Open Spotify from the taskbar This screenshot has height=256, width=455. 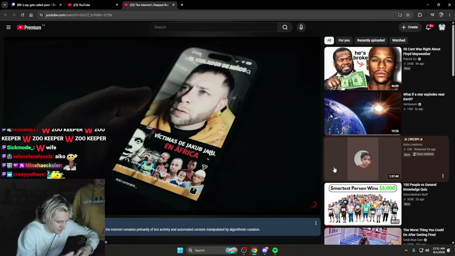(x=275, y=250)
